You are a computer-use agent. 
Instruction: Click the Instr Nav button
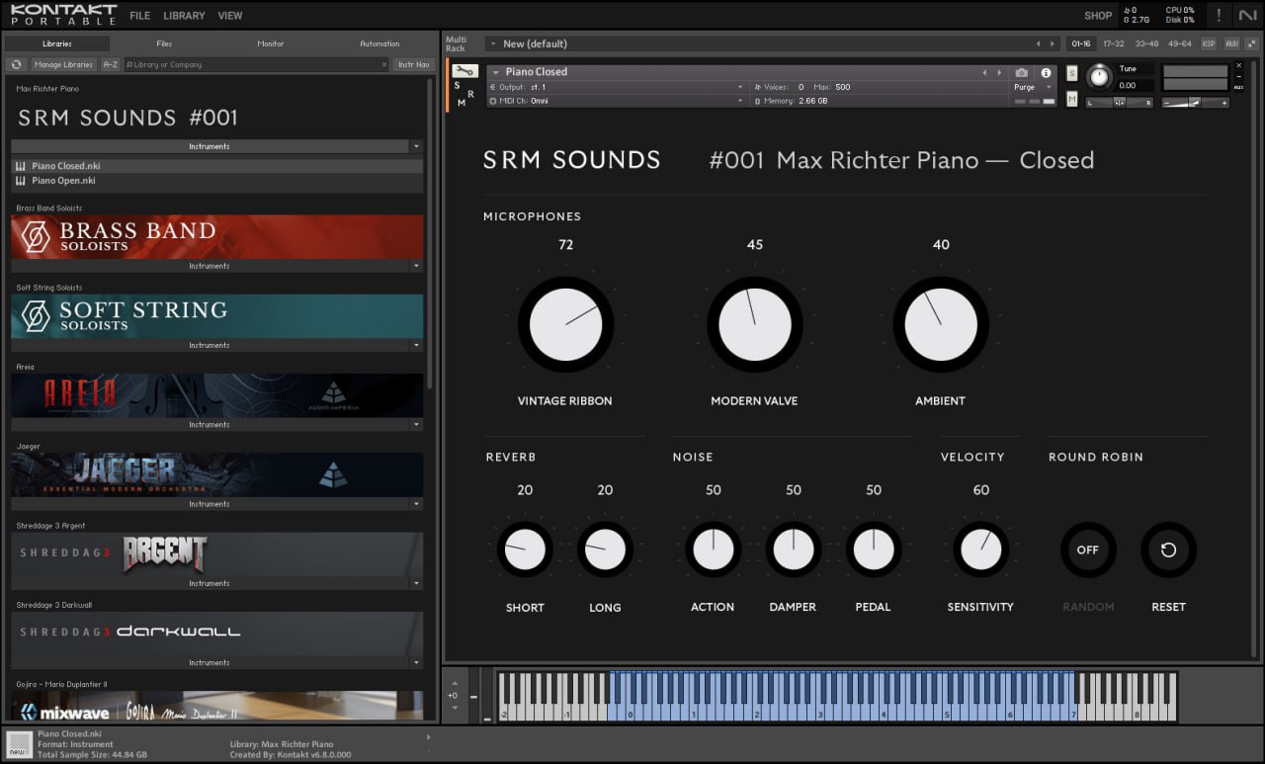point(413,64)
